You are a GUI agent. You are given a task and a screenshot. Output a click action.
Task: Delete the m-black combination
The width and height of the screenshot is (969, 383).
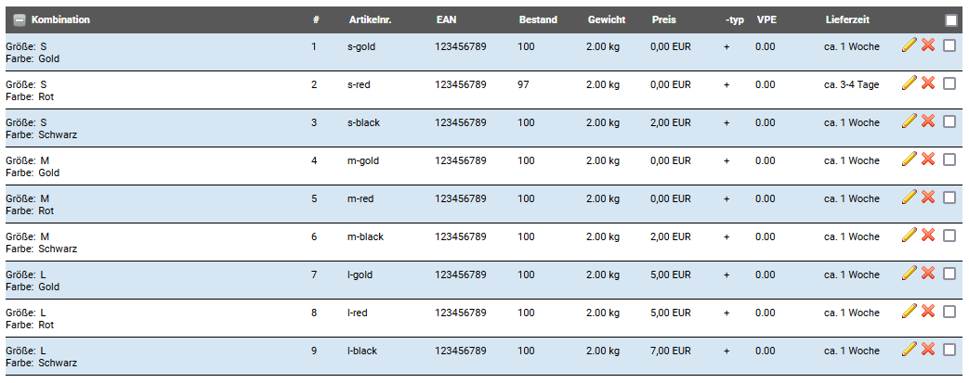click(927, 235)
